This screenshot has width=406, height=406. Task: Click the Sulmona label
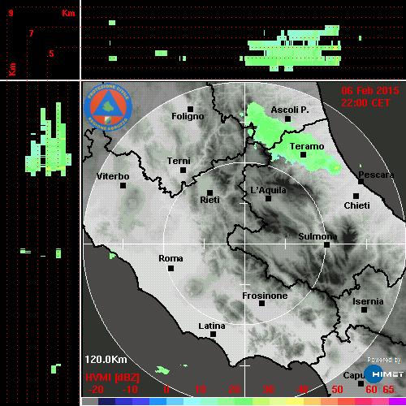tap(317, 236)
